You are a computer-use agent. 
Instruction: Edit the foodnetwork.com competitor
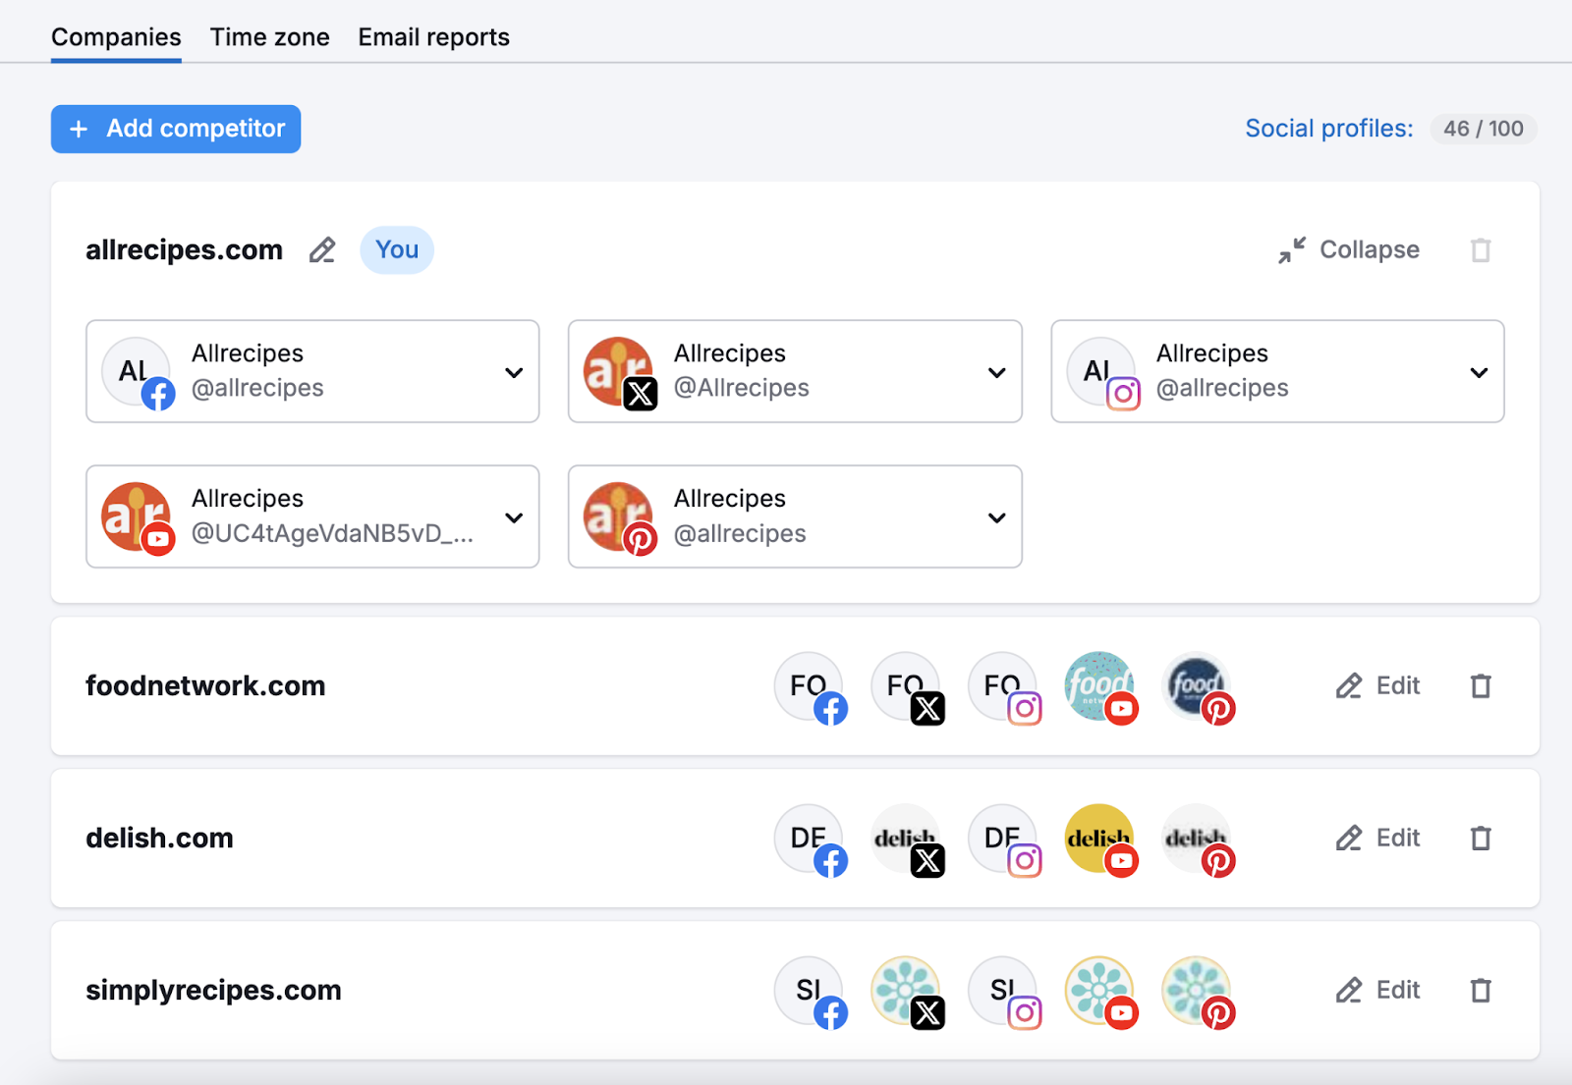pos(1378,686)
